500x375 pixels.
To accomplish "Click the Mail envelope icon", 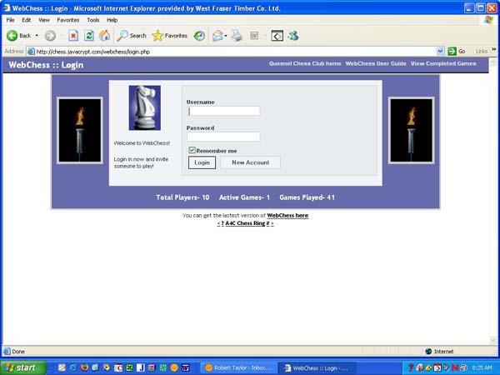I will click(x=217, y=36).
